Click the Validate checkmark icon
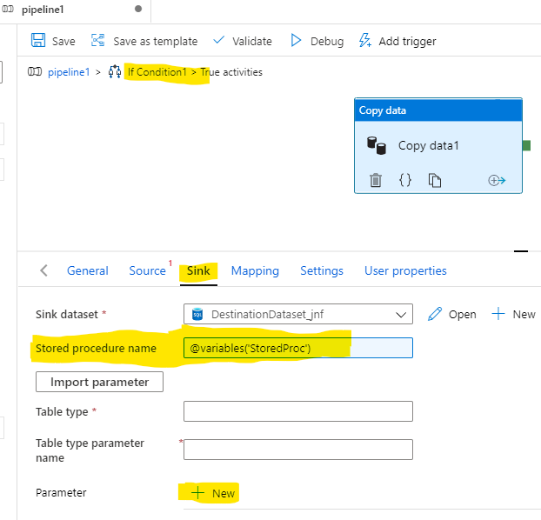The height and width of the screenshot is (520, 541). point(218,40)
